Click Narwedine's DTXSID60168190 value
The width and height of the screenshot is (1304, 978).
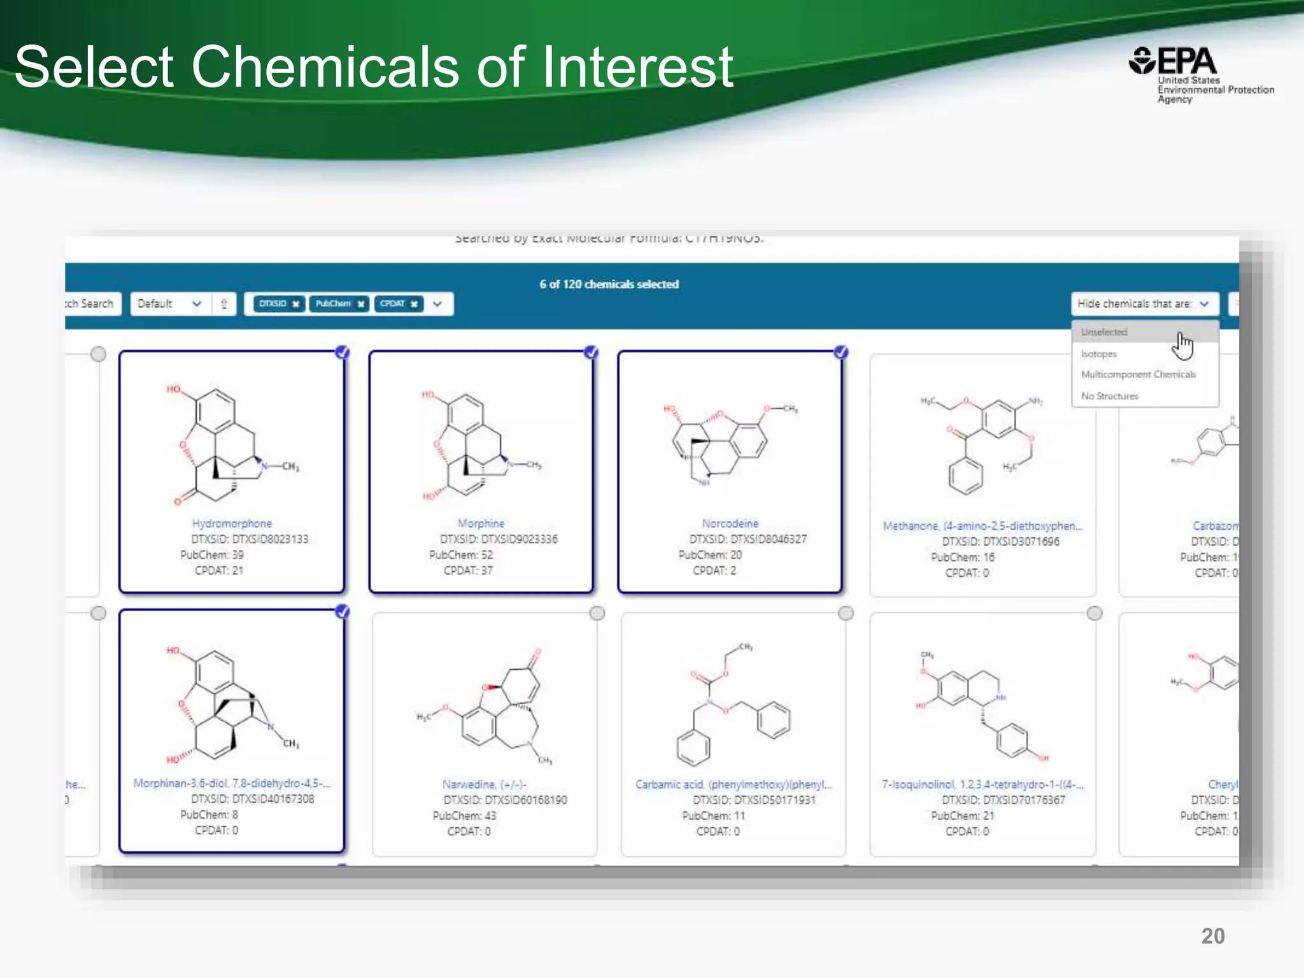pyautogui.click(x=526, y=800)
